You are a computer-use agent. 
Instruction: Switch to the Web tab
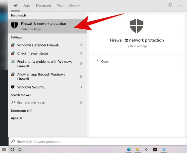(x=60, y=5)
